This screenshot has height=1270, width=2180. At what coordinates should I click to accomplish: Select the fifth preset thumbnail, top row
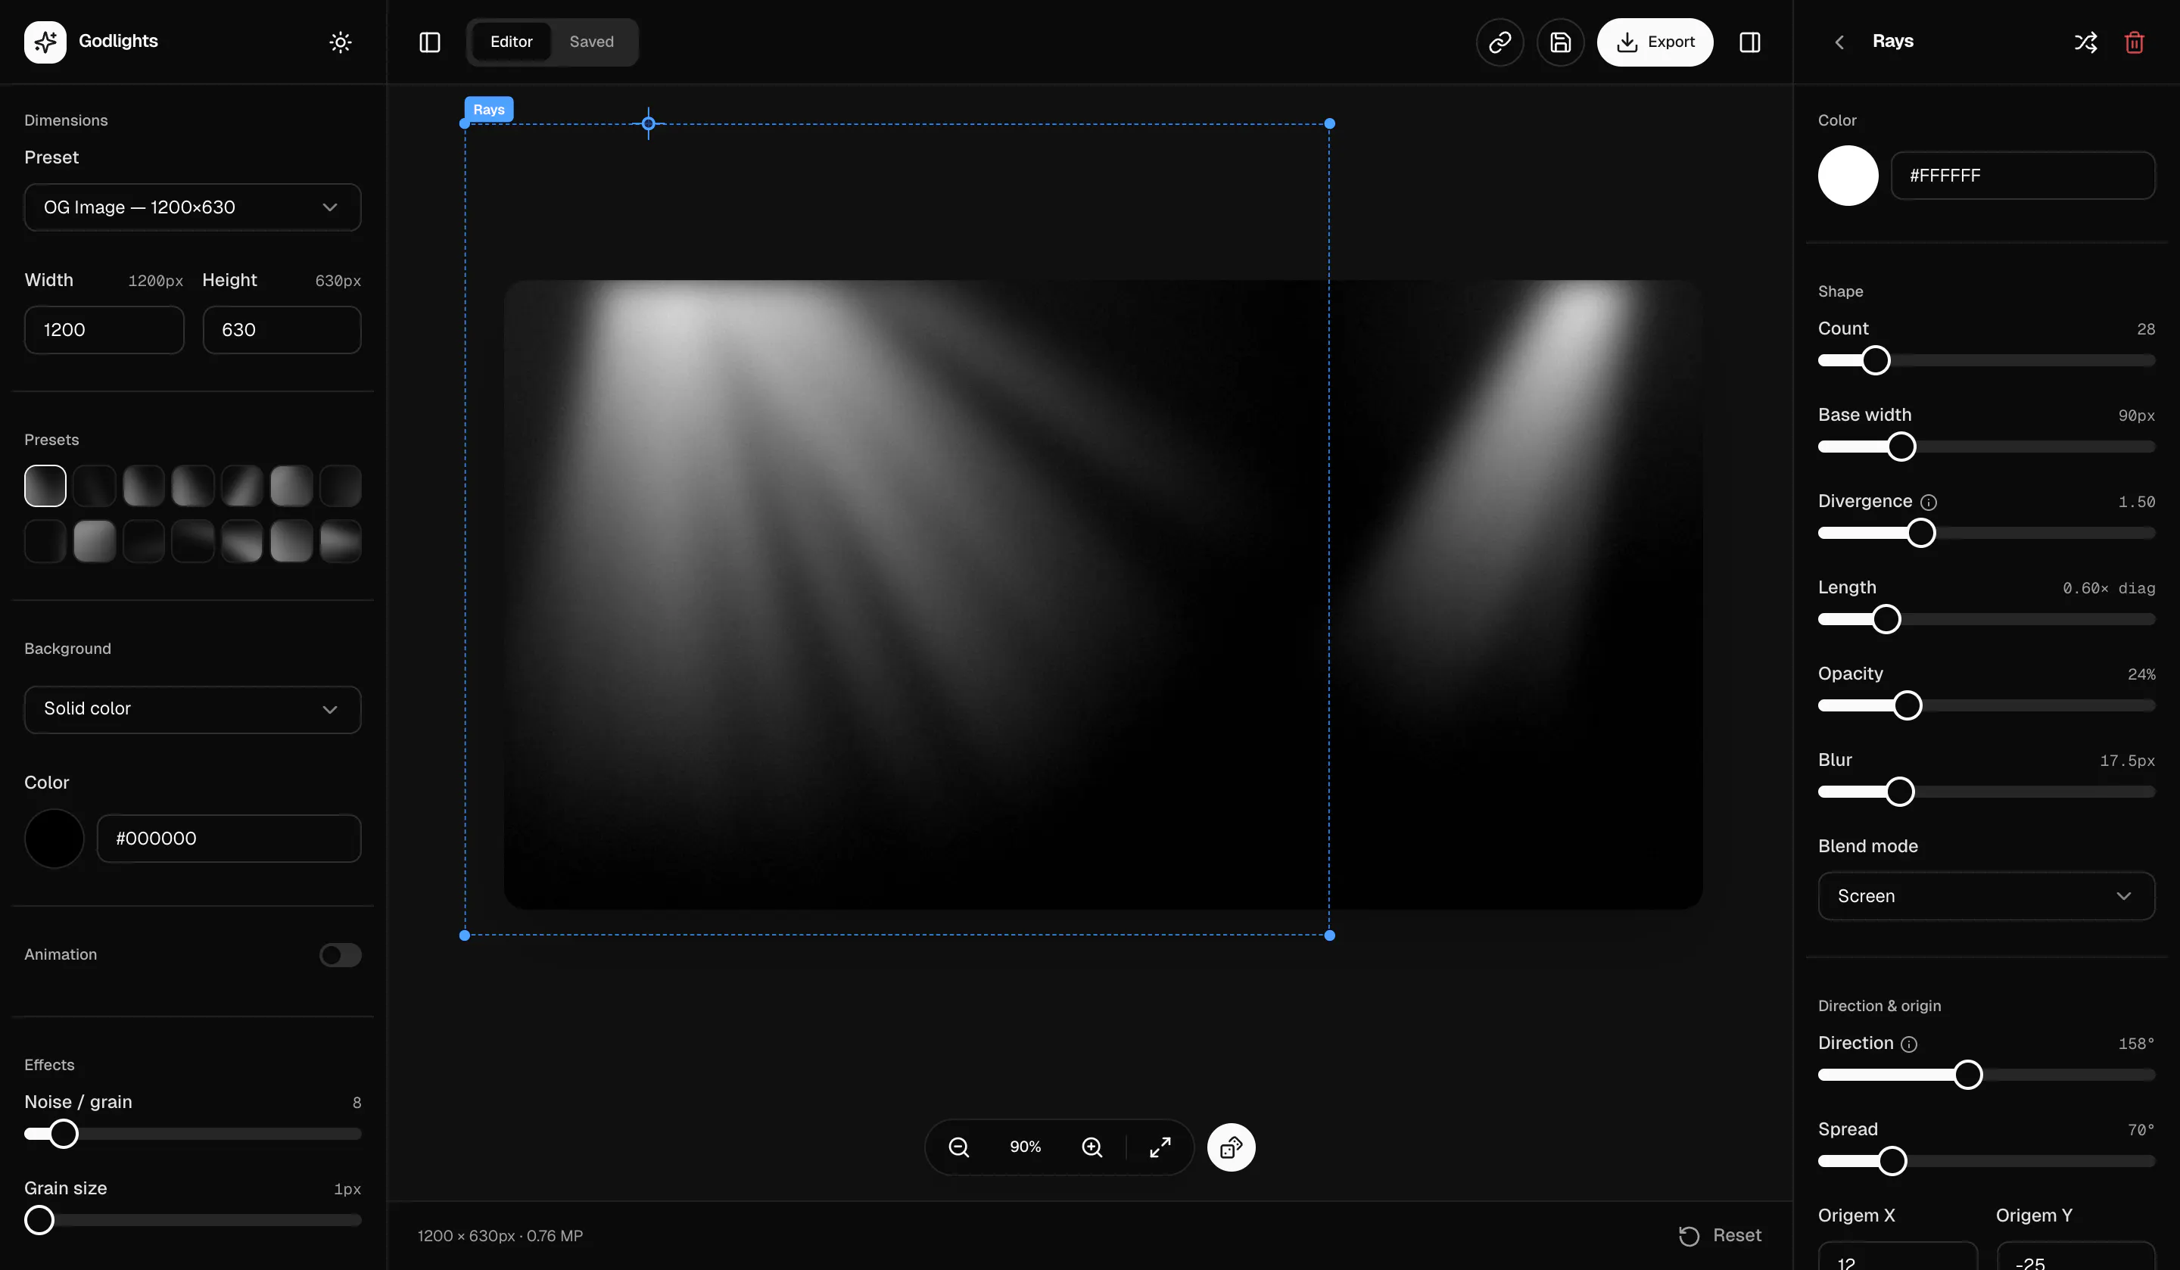(242, 486)
